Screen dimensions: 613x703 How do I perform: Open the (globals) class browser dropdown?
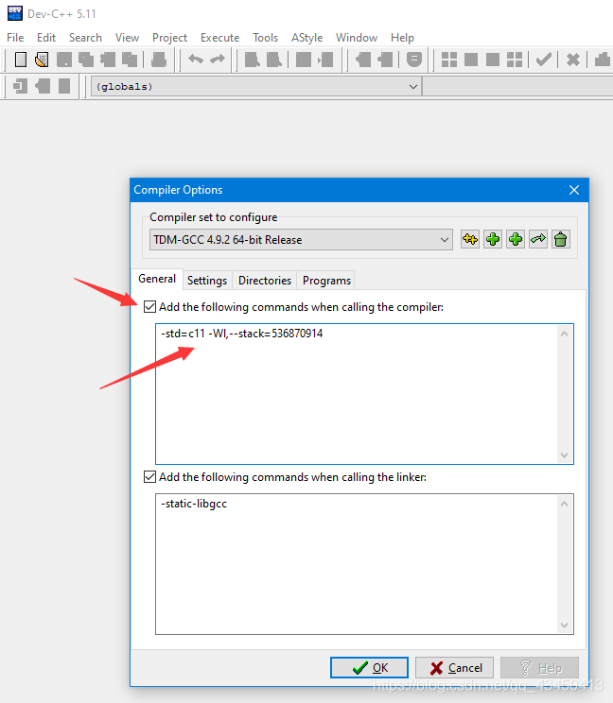[x=255, y=87]
